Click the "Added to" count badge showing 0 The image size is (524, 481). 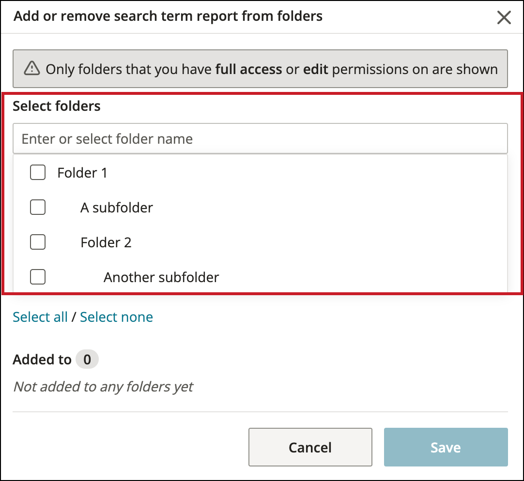87,360
